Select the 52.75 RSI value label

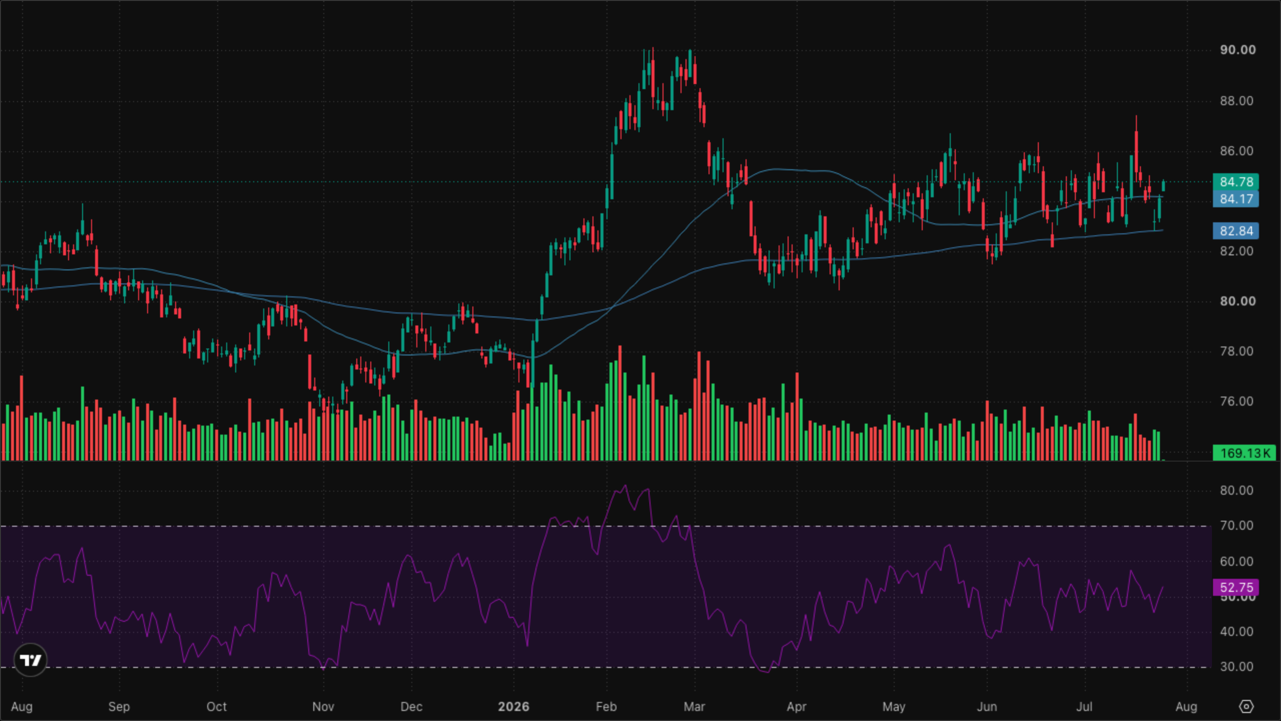coord(1236,587)
